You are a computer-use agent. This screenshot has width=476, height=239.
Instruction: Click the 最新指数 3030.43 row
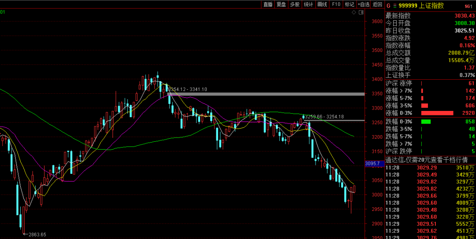pyautogui.click(x=430, y=16)
